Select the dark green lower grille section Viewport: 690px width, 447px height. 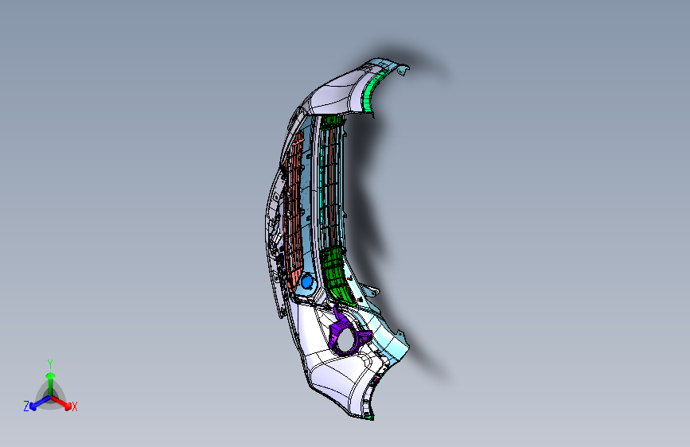pos(337,276)
